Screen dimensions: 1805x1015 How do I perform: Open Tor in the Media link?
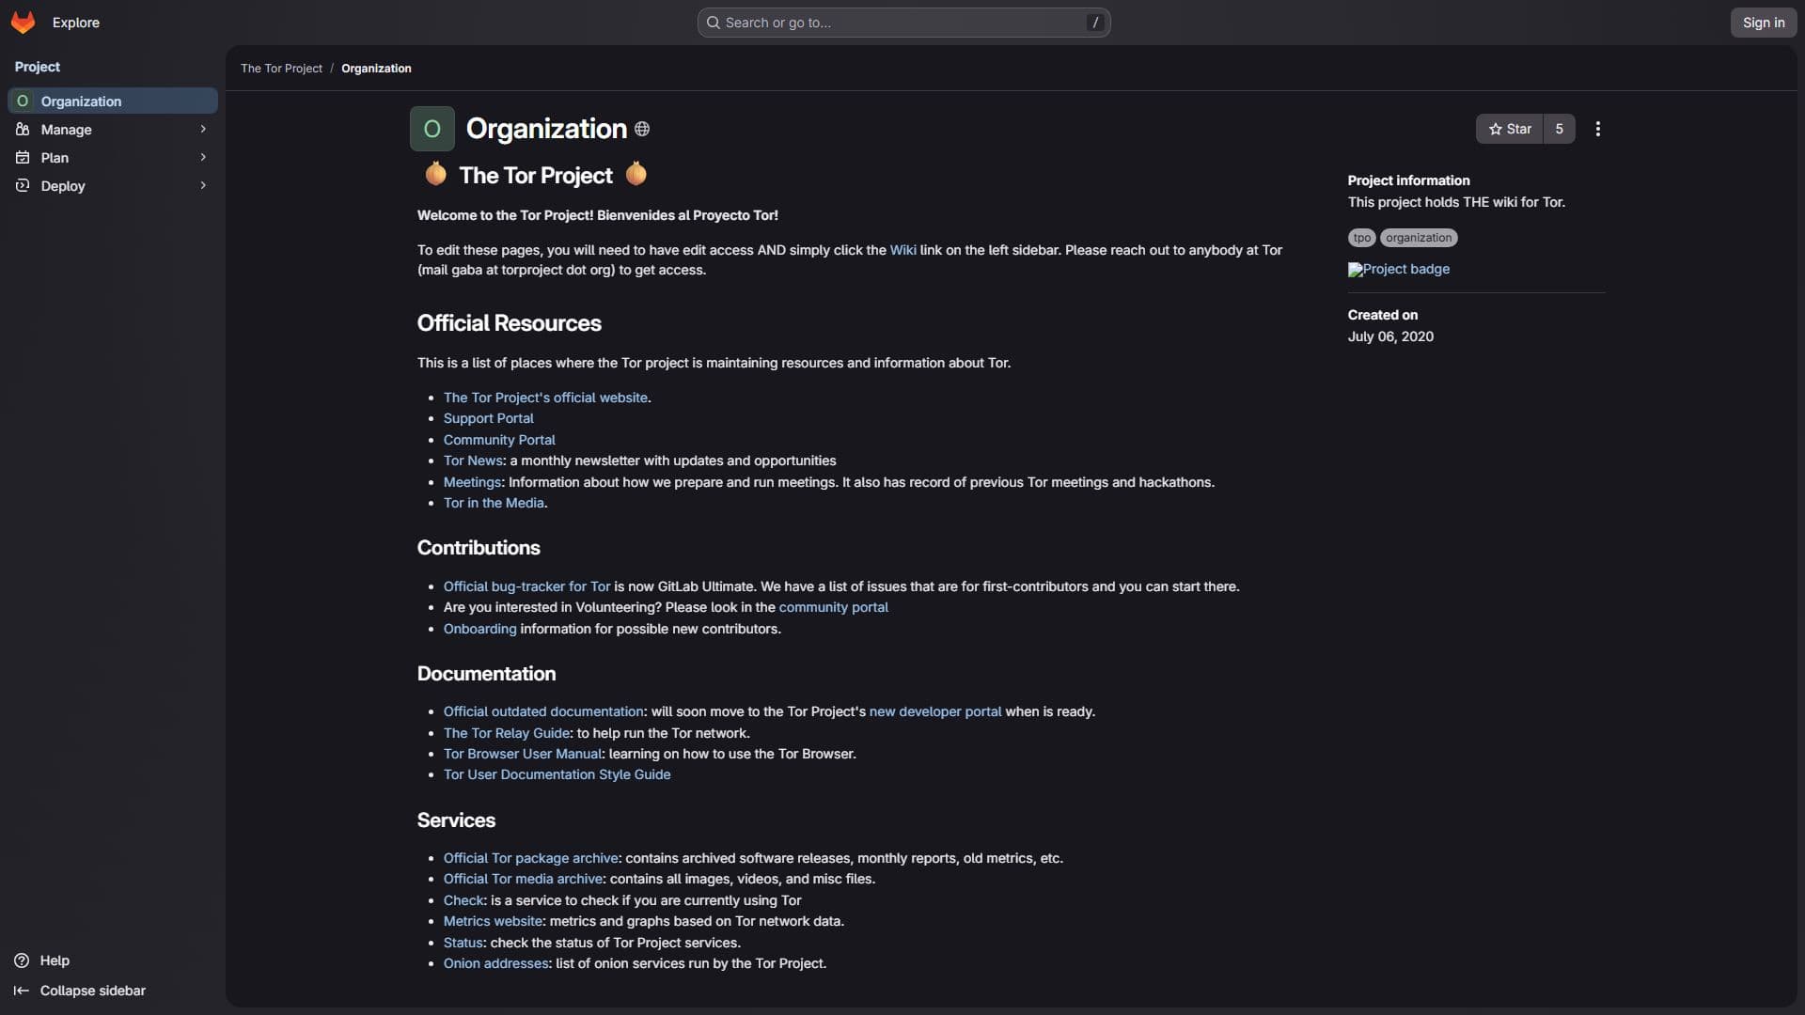(494, 503)
